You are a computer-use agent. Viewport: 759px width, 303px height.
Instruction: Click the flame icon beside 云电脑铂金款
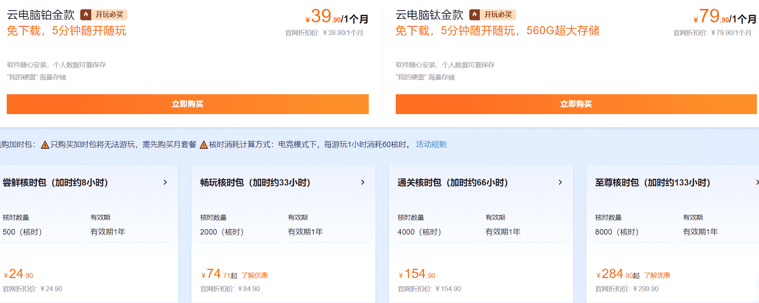point(86,15)
